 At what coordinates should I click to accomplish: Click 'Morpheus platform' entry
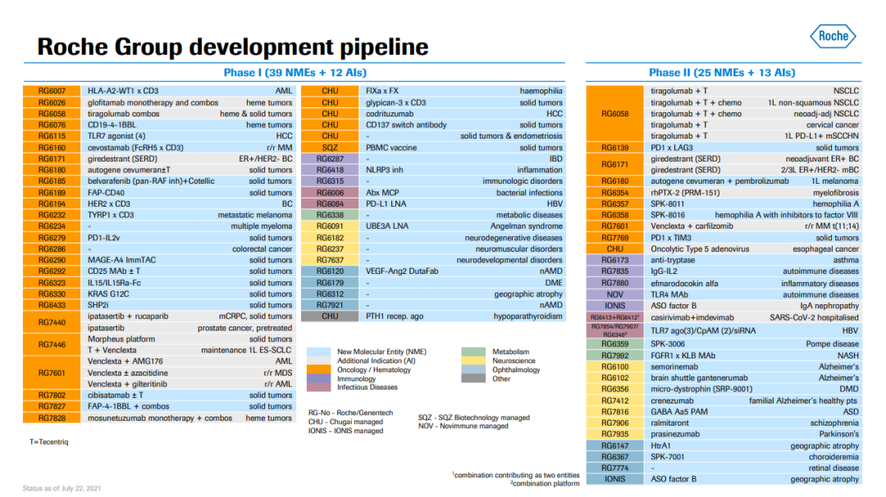[x=121, y=339]
